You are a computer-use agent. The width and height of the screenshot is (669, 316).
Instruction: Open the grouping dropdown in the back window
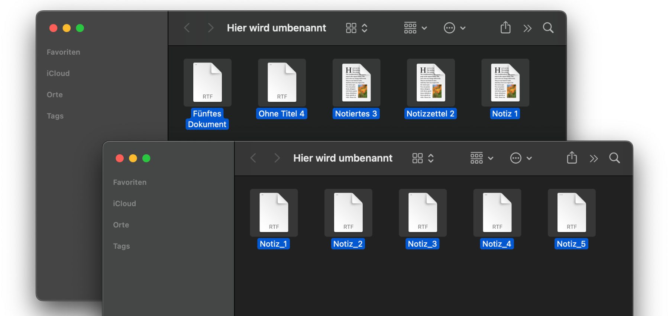point(415,28)
